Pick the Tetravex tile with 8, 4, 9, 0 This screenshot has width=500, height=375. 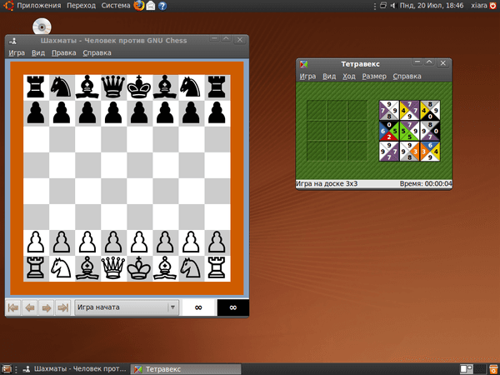tap(430, 110)
